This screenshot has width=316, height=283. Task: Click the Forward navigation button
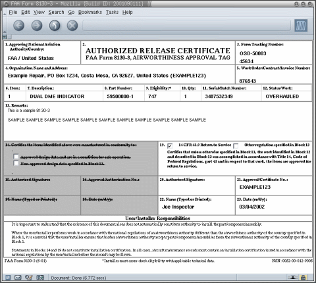coord(37,26)
